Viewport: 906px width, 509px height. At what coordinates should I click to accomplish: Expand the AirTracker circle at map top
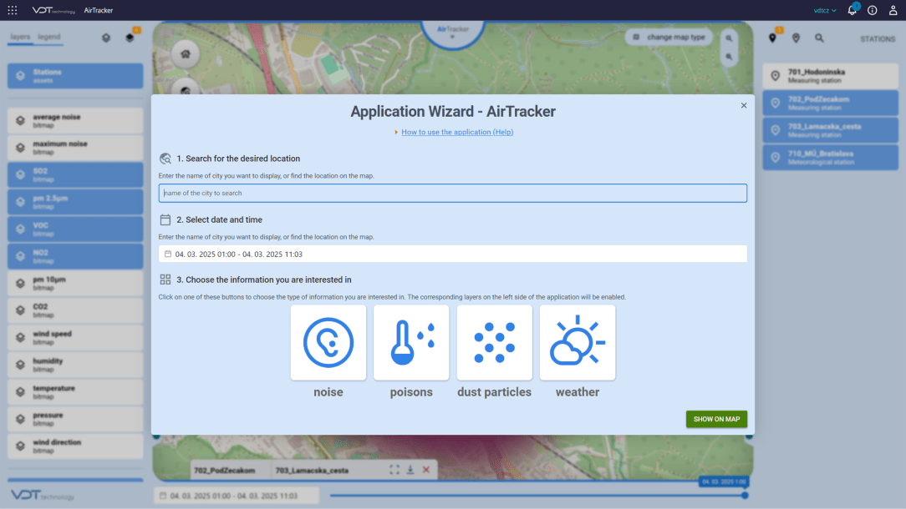coord(453,32)
